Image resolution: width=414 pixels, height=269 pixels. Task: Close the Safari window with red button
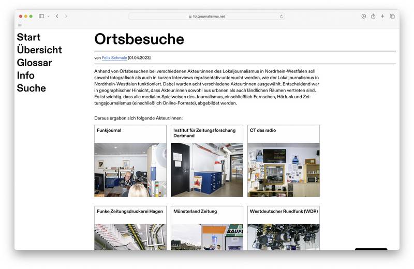point(21,17)
